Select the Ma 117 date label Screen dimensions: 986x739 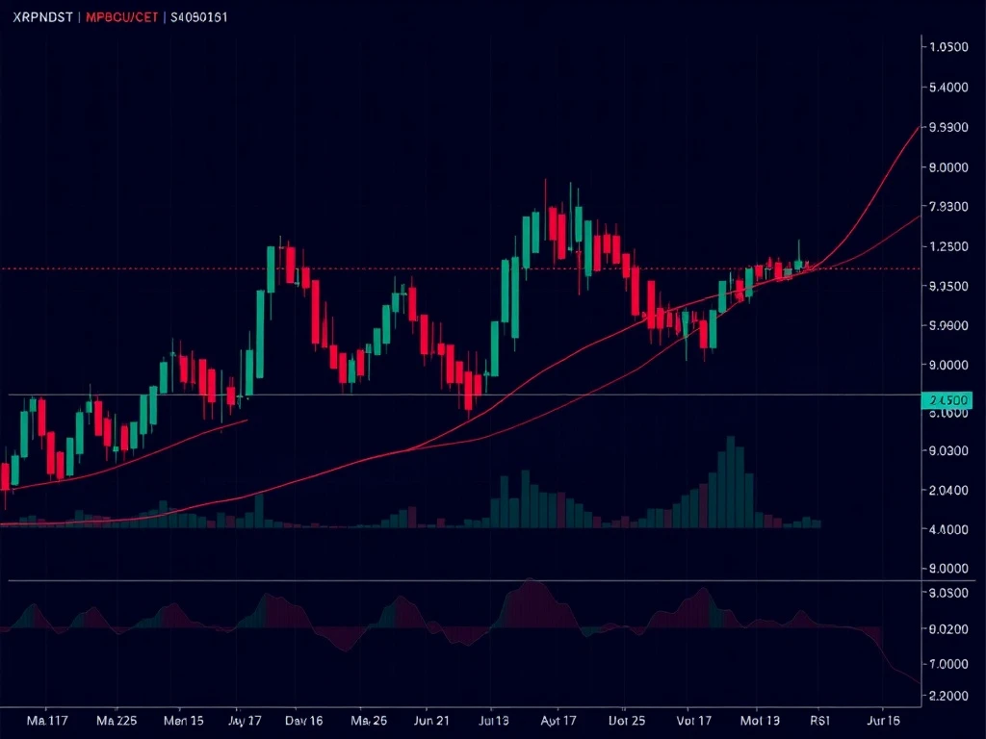[x=47, y=720]
